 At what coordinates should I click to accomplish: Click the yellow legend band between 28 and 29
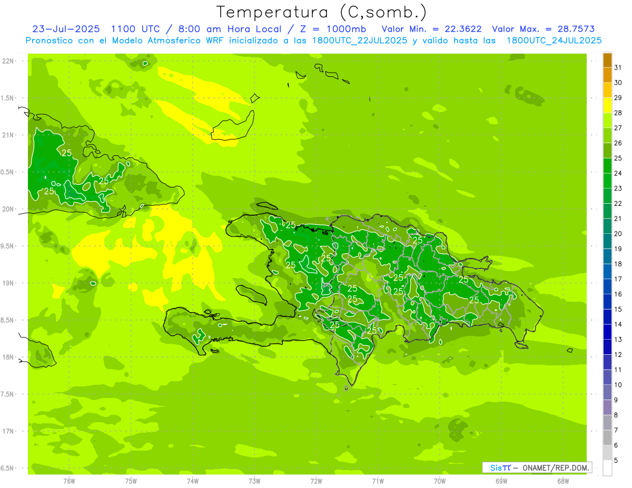607,105
